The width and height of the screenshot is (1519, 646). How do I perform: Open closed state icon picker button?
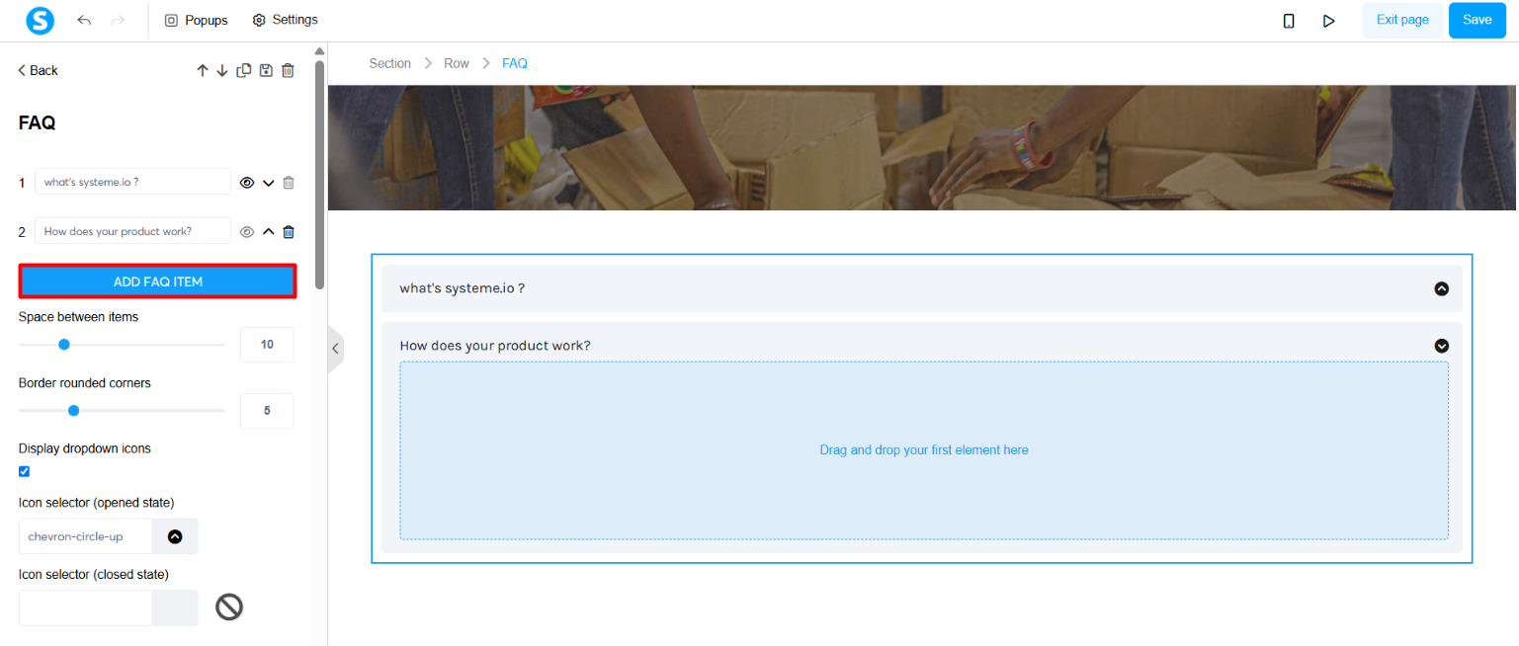coord(175,608)
